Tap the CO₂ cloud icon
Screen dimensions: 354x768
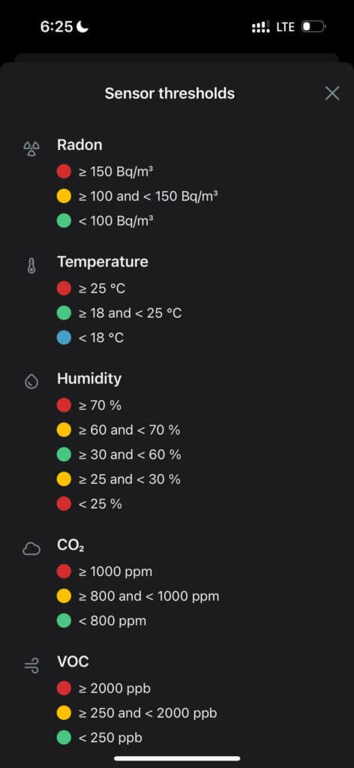(x=31, y=550)
